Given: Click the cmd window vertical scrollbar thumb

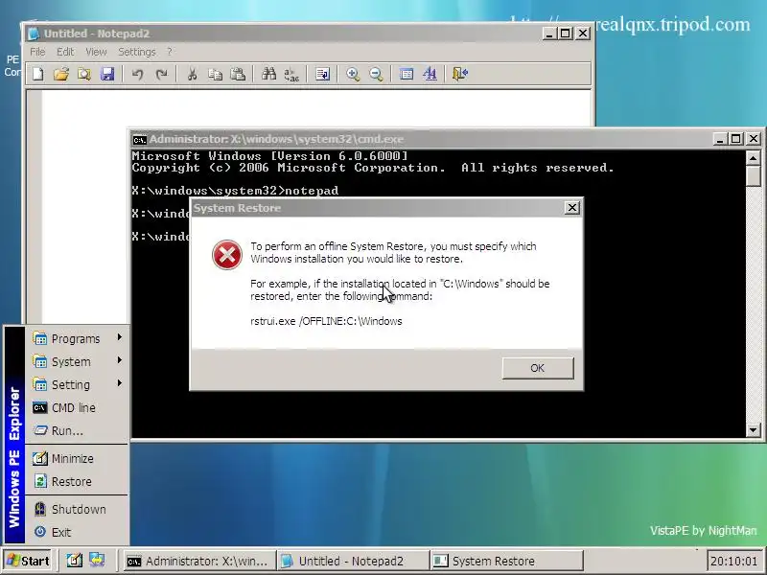Looking at the screenshot, I should click(x=754, y=175).
